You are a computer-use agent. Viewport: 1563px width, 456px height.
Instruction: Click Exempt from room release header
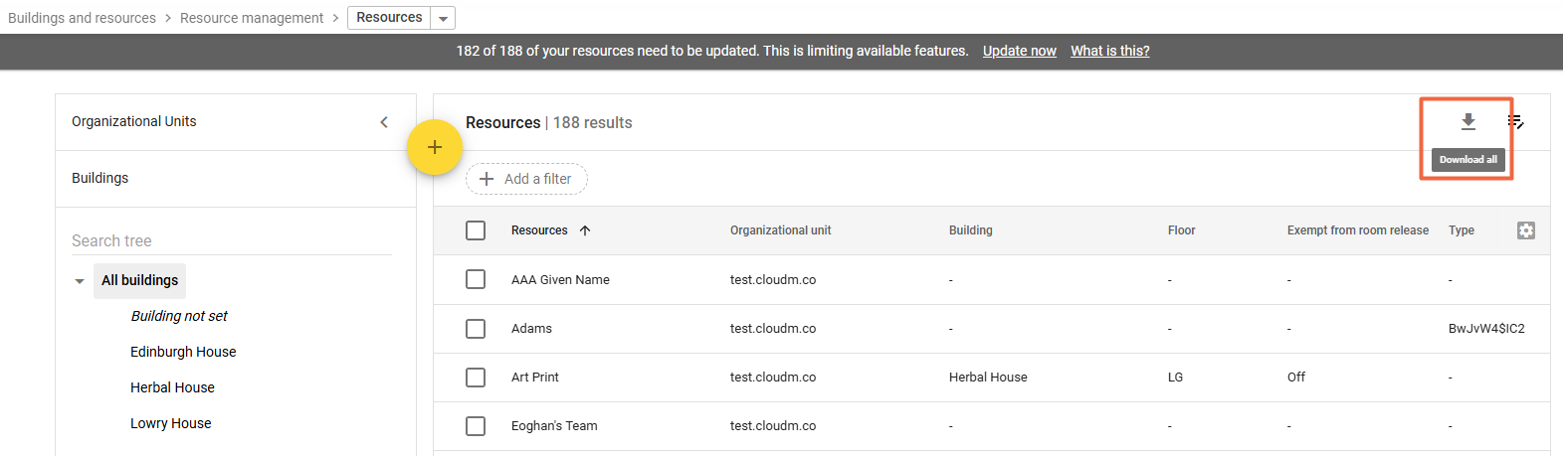point(1358,230)
